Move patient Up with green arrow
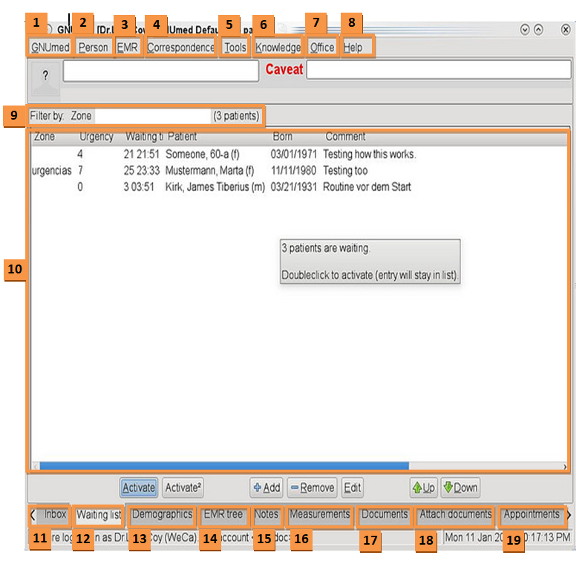Screen dimensions: 585x561 point(423,487)
